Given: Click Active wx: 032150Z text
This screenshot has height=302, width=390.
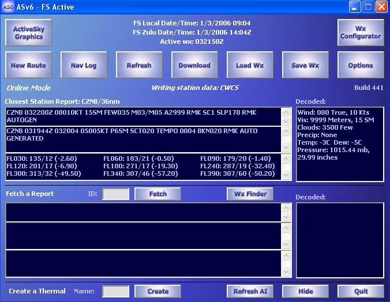Looking at the screenshot, I should pos(192,41).
